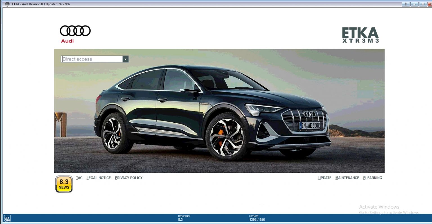The image size is (432, 224).
Task: Open MAINTENANCE options
Action: 347,178
